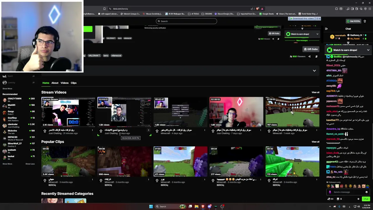Open the DESGINS bookmark folder
This screenshot has height=210, width=373.
coord(207,14)
